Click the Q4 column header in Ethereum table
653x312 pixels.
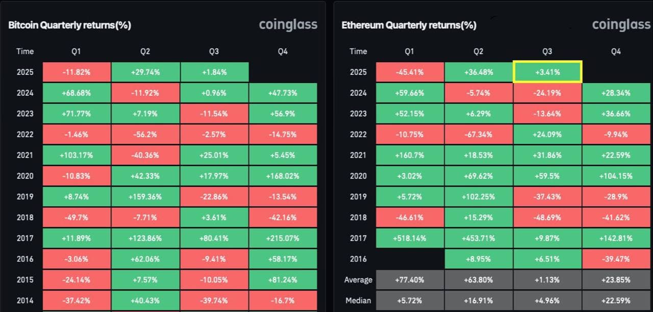click(616, 51)
